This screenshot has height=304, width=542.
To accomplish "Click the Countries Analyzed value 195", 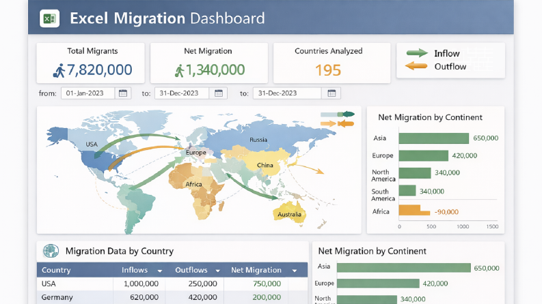I will pos(328,70).
